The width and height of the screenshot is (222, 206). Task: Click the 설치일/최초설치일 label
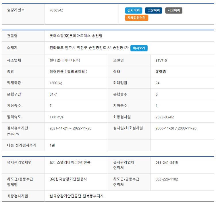click(128, 128)
